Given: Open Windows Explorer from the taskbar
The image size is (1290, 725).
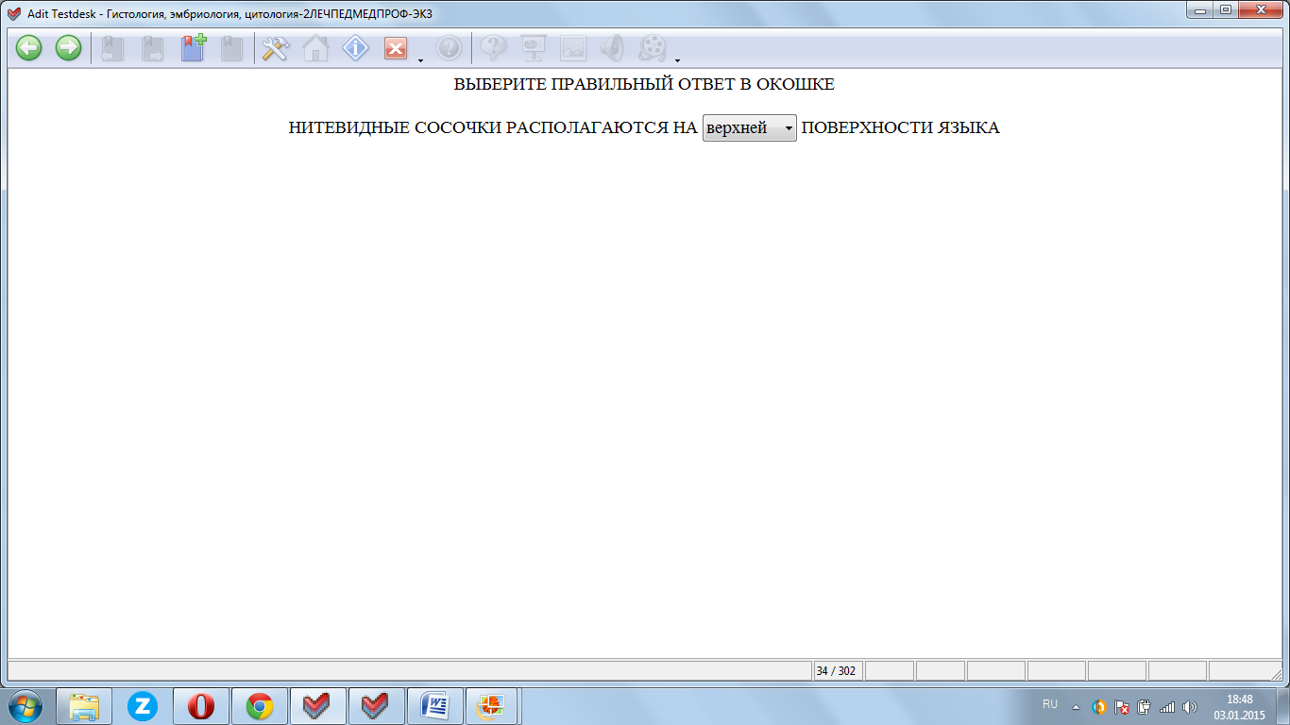Looking at the screenshot, I should tap(84, 706).
